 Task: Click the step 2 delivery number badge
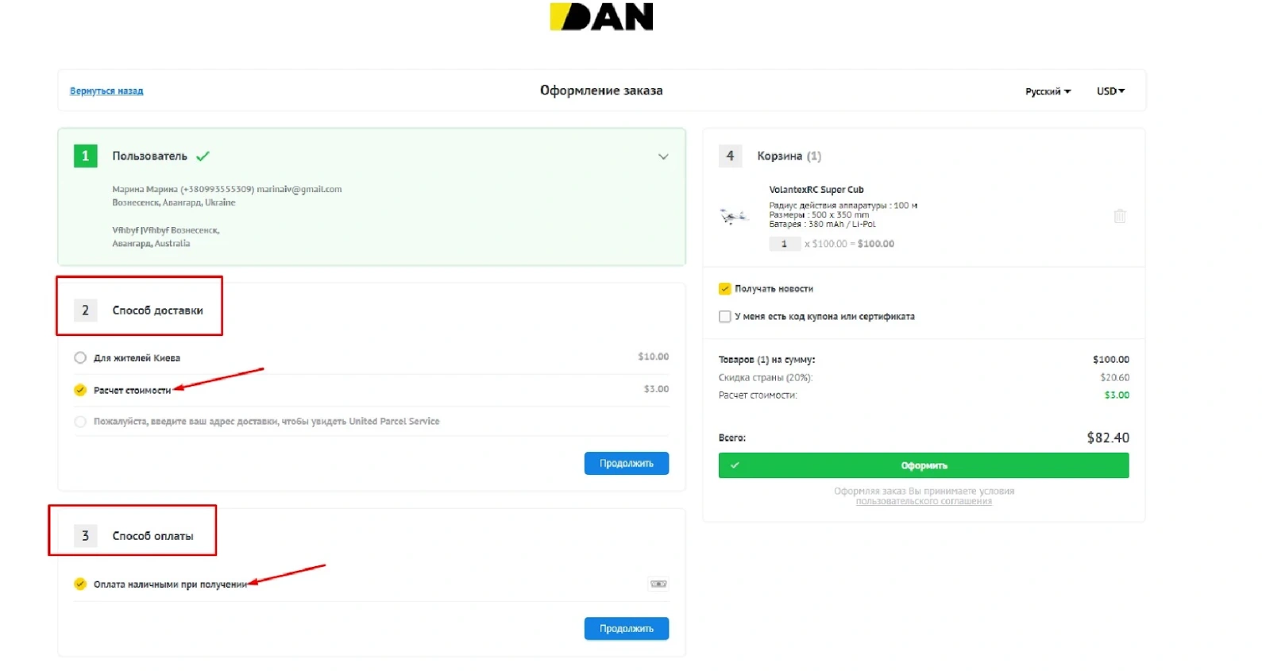coord(86,310)
